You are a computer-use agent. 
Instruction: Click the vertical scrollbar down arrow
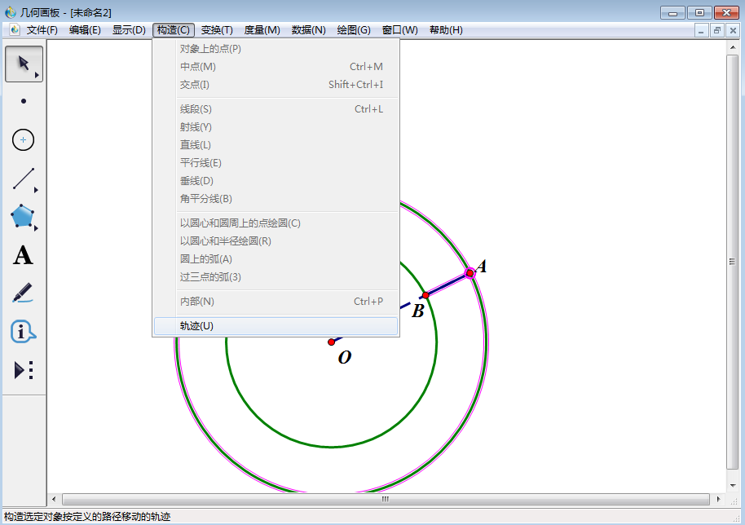tap(733, 485)
